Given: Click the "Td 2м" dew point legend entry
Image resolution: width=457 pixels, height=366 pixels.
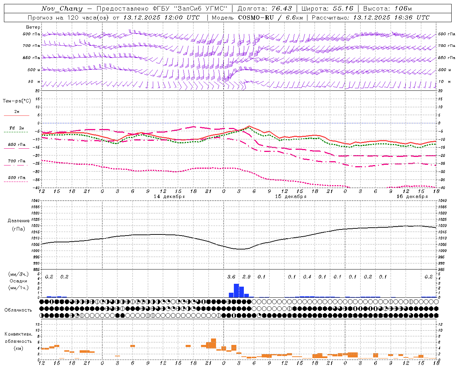Looking at the screenshot, I should [x=16, y=128].
